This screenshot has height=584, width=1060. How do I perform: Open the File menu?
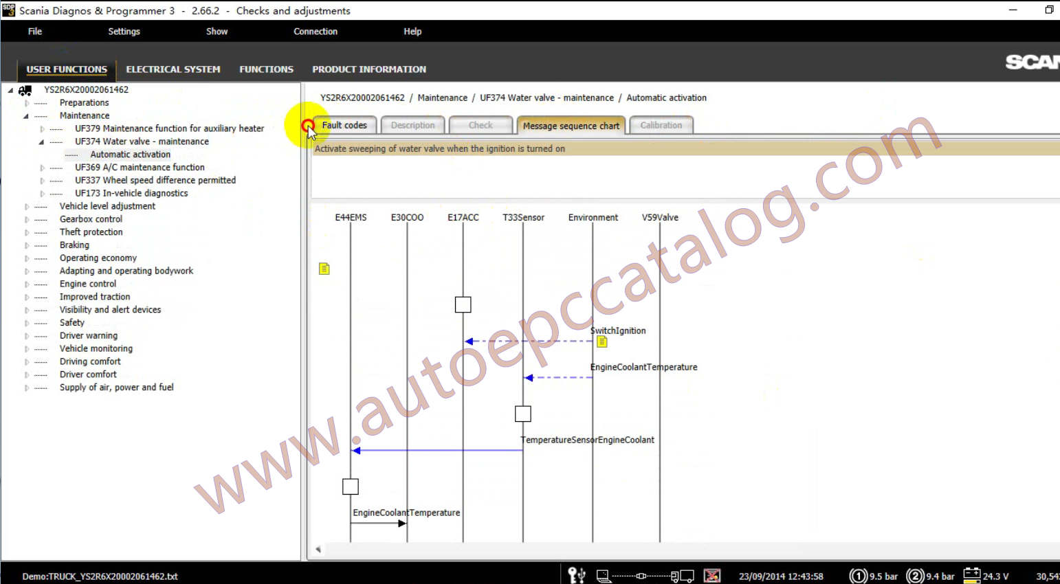[35, 32]
